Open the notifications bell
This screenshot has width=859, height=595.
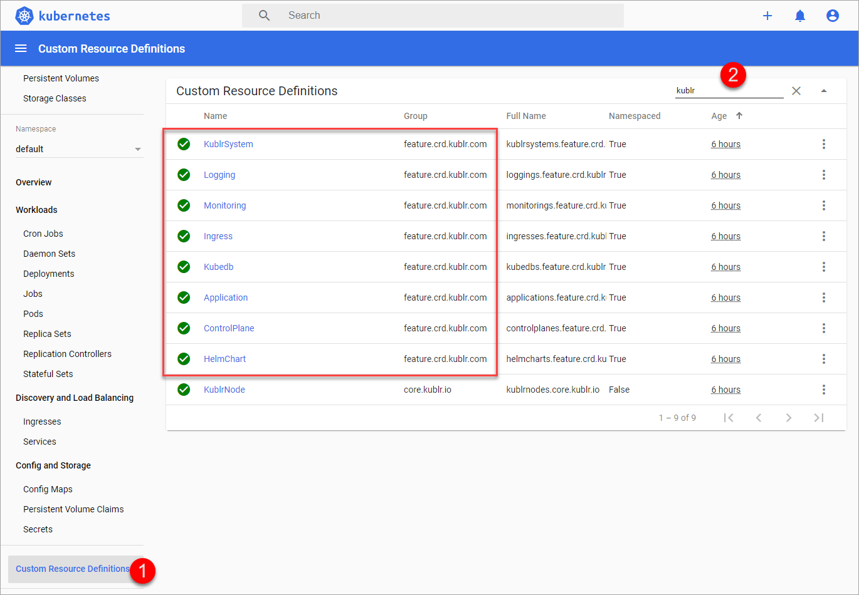[800, 16]
